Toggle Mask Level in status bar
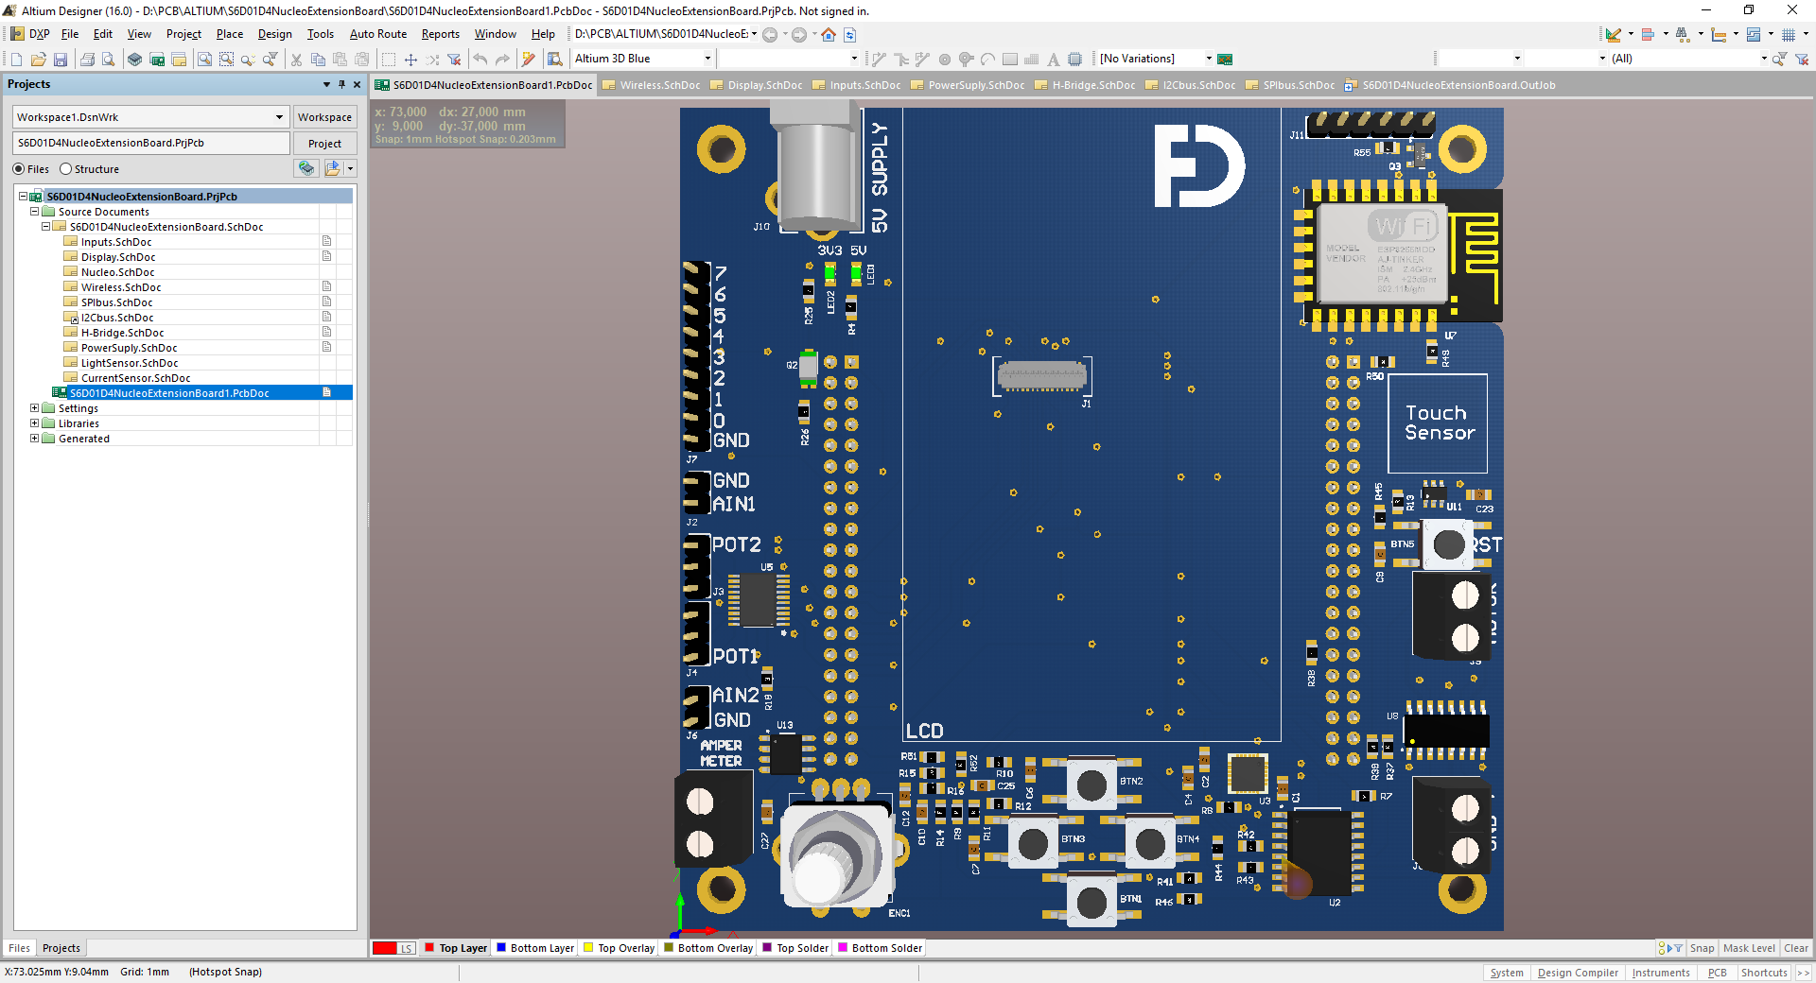1816x983 pixels. 1749,948
